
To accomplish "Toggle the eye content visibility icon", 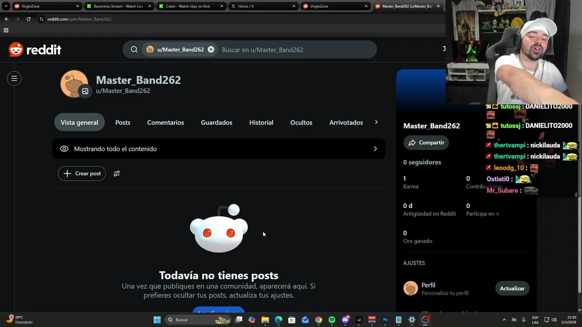I will tap(64, 149).
